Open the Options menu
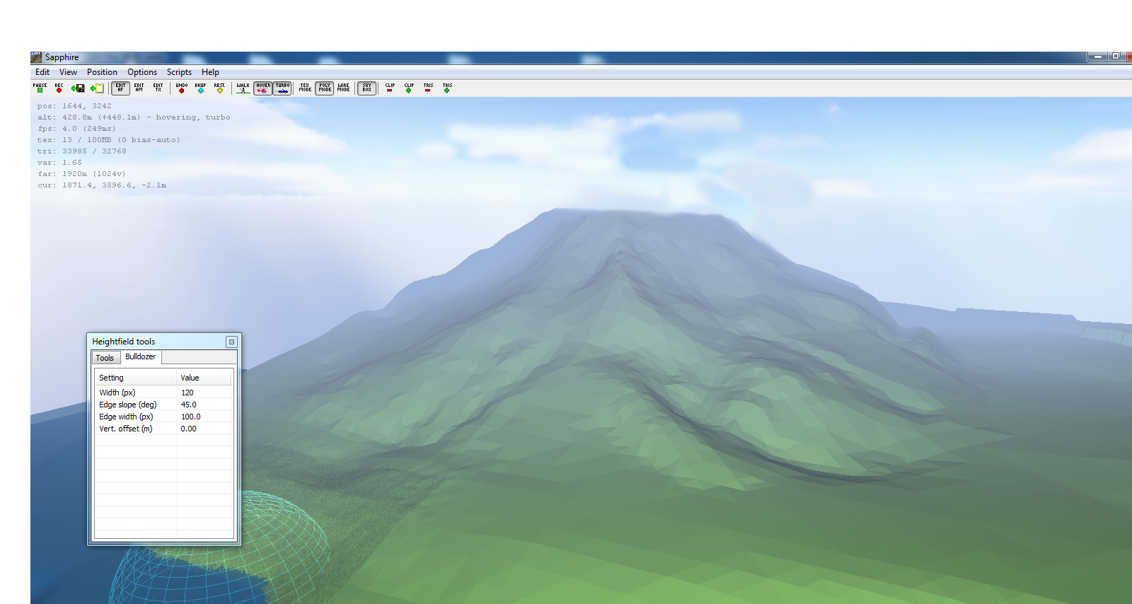The width and height of the screenshot is (1132, 604). tap(142, 72)
